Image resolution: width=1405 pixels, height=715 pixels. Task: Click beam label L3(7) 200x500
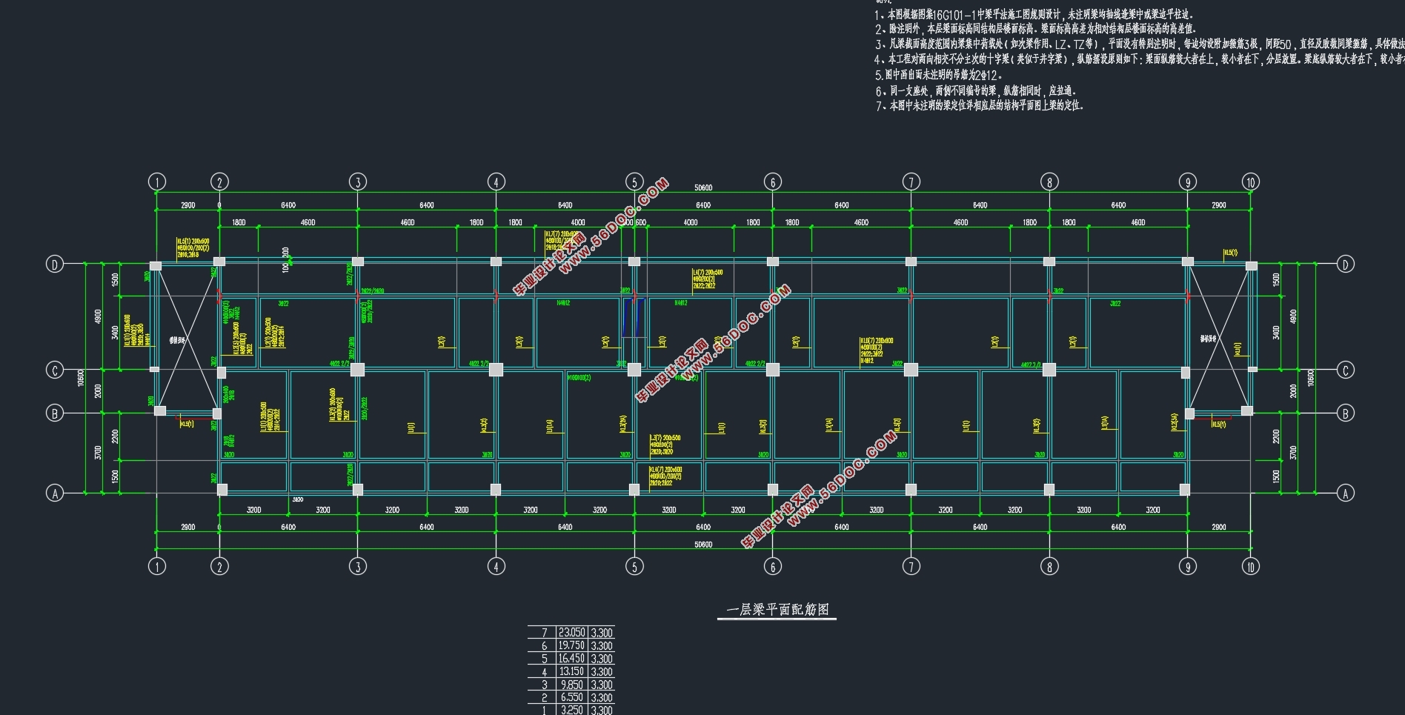665,438
